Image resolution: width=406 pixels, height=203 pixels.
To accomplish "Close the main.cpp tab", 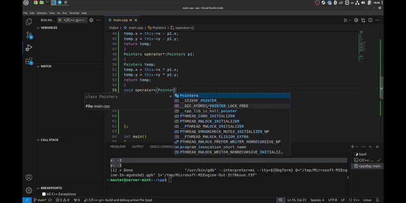I will click(x=136, y=20).
